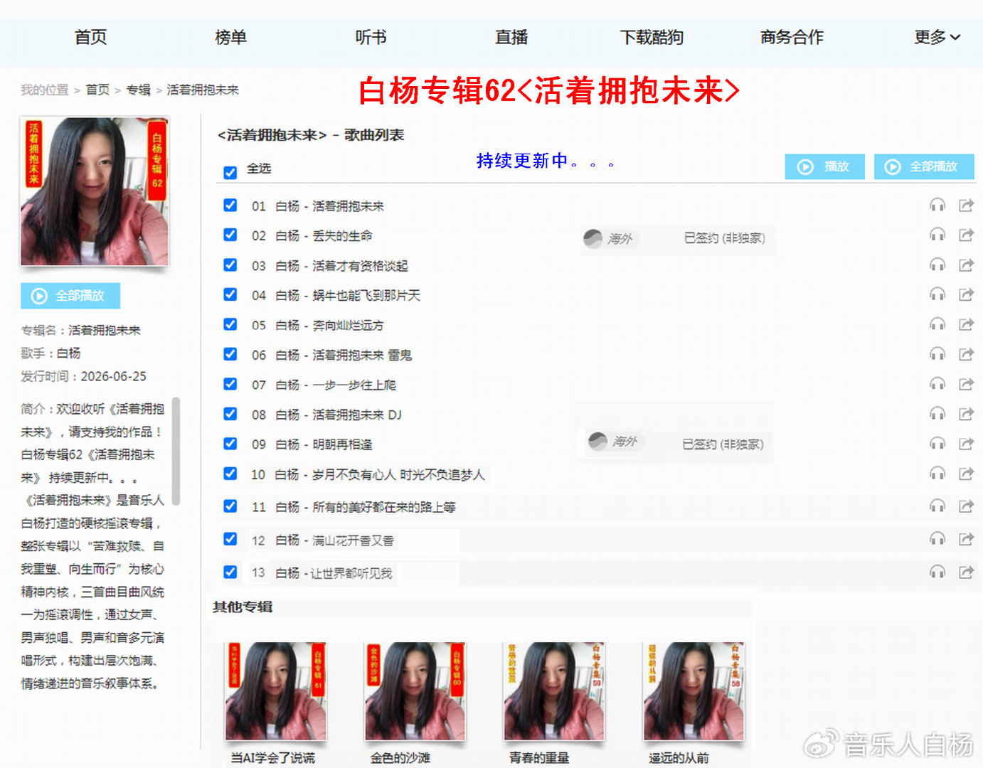Open 下载酷狗 download page
The height and width of the screenshot is (768, 983).
tap(652, 37)
